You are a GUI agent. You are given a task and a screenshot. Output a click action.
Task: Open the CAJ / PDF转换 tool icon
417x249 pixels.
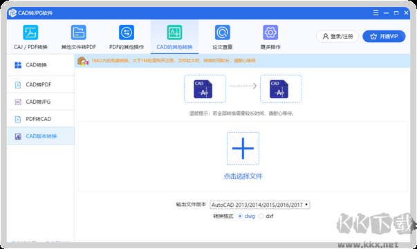tap(30, 33)
